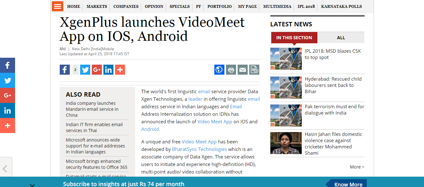Image resolution: width=424 pixels, height=187 pixels.
Task: Click the Facebook icon under the article headline
Action: [65, 70]
